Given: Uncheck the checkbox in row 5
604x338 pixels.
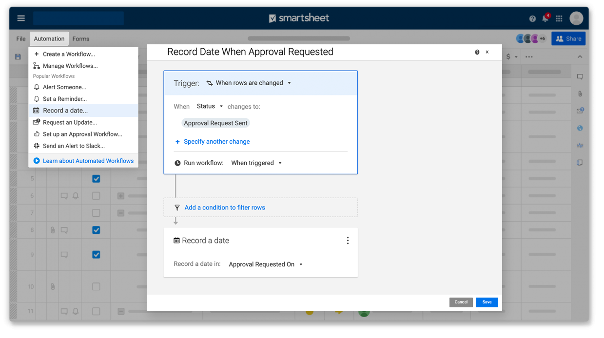Looking at the screenshot, I should click(x=96, y=179).
